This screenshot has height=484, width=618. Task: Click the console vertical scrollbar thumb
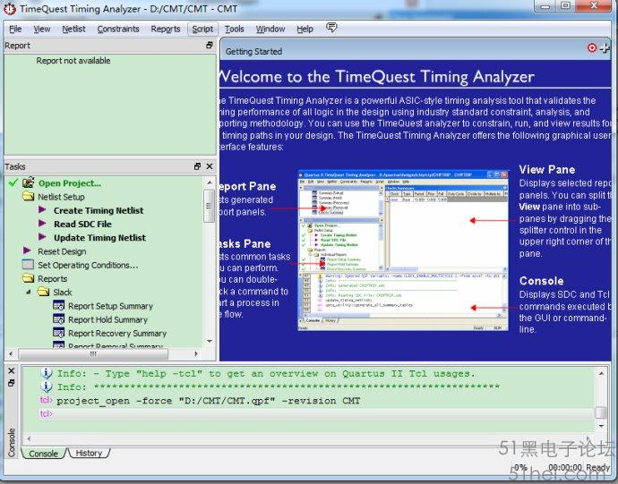click(601, 412)
